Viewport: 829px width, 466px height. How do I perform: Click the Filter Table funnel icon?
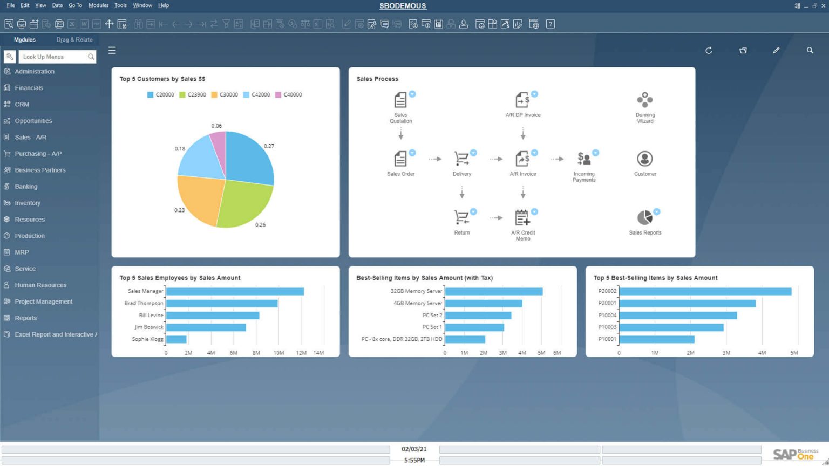point(226,24)
